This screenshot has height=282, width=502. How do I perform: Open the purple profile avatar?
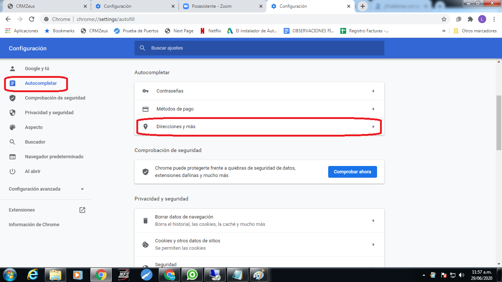[x=482, y=19]
